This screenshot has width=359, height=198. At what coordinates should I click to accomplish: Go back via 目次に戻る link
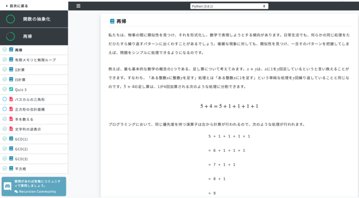tap(17, 6)
